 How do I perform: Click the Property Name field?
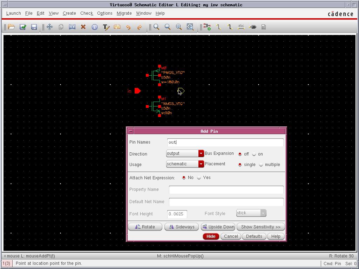[226, 189]
